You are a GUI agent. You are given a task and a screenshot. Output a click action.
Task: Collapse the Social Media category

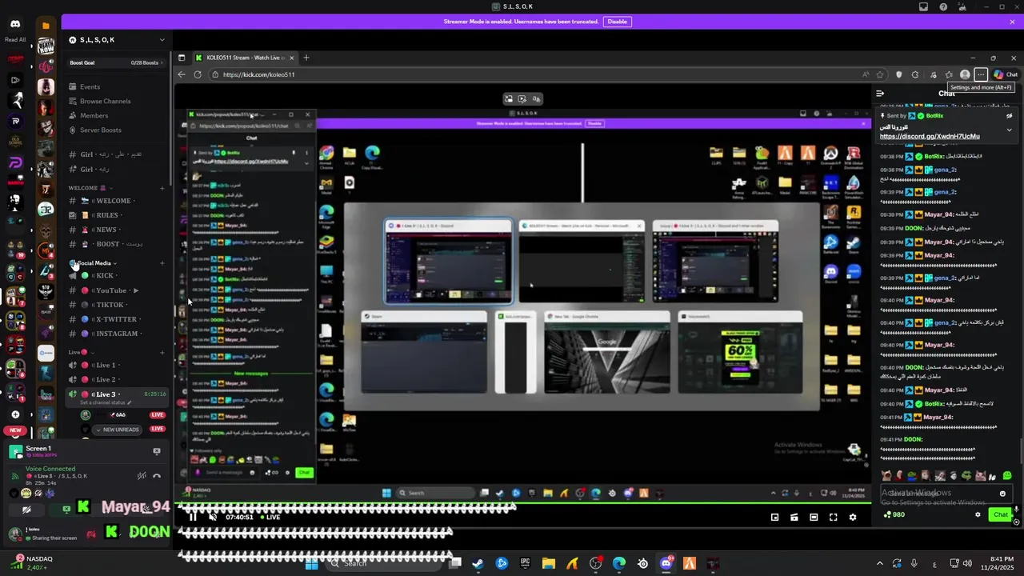pyautogui.click(x=92, y=263)
